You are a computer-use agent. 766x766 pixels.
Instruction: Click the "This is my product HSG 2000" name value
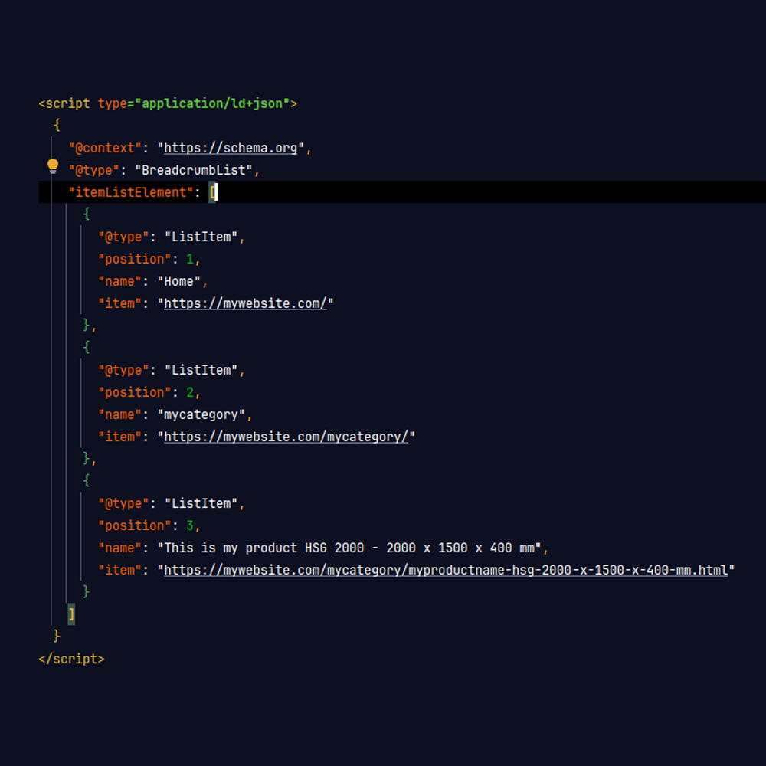click(349, 548)
